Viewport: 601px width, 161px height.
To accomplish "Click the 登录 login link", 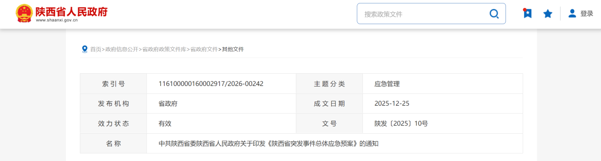I will pyautogui.click(x=587, y=14).
